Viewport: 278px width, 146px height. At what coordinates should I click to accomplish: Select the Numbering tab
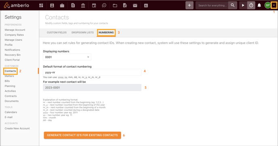106,32
